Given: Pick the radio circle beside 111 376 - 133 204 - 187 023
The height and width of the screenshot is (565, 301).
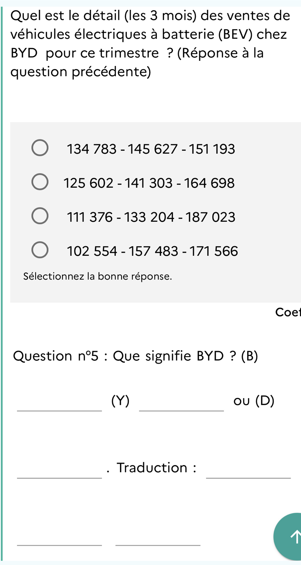Looking at the screenshot, I should pyautogui.click(x=40, y=216).
